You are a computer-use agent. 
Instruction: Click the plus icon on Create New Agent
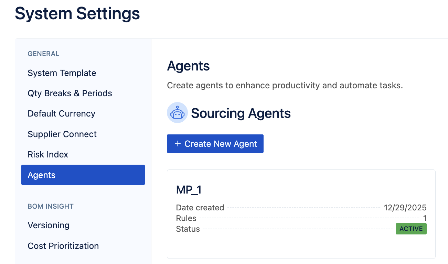click(178, 144)
